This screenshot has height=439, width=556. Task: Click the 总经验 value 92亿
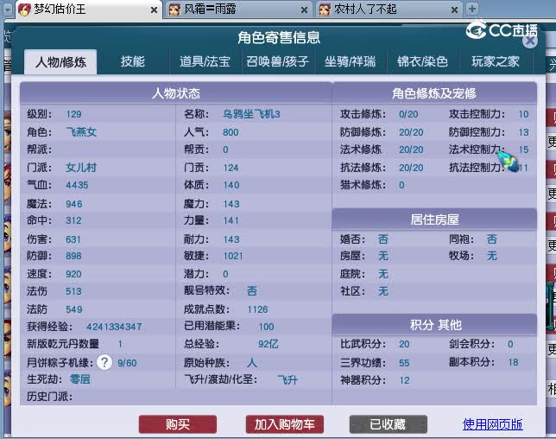(x=269, y=344)
